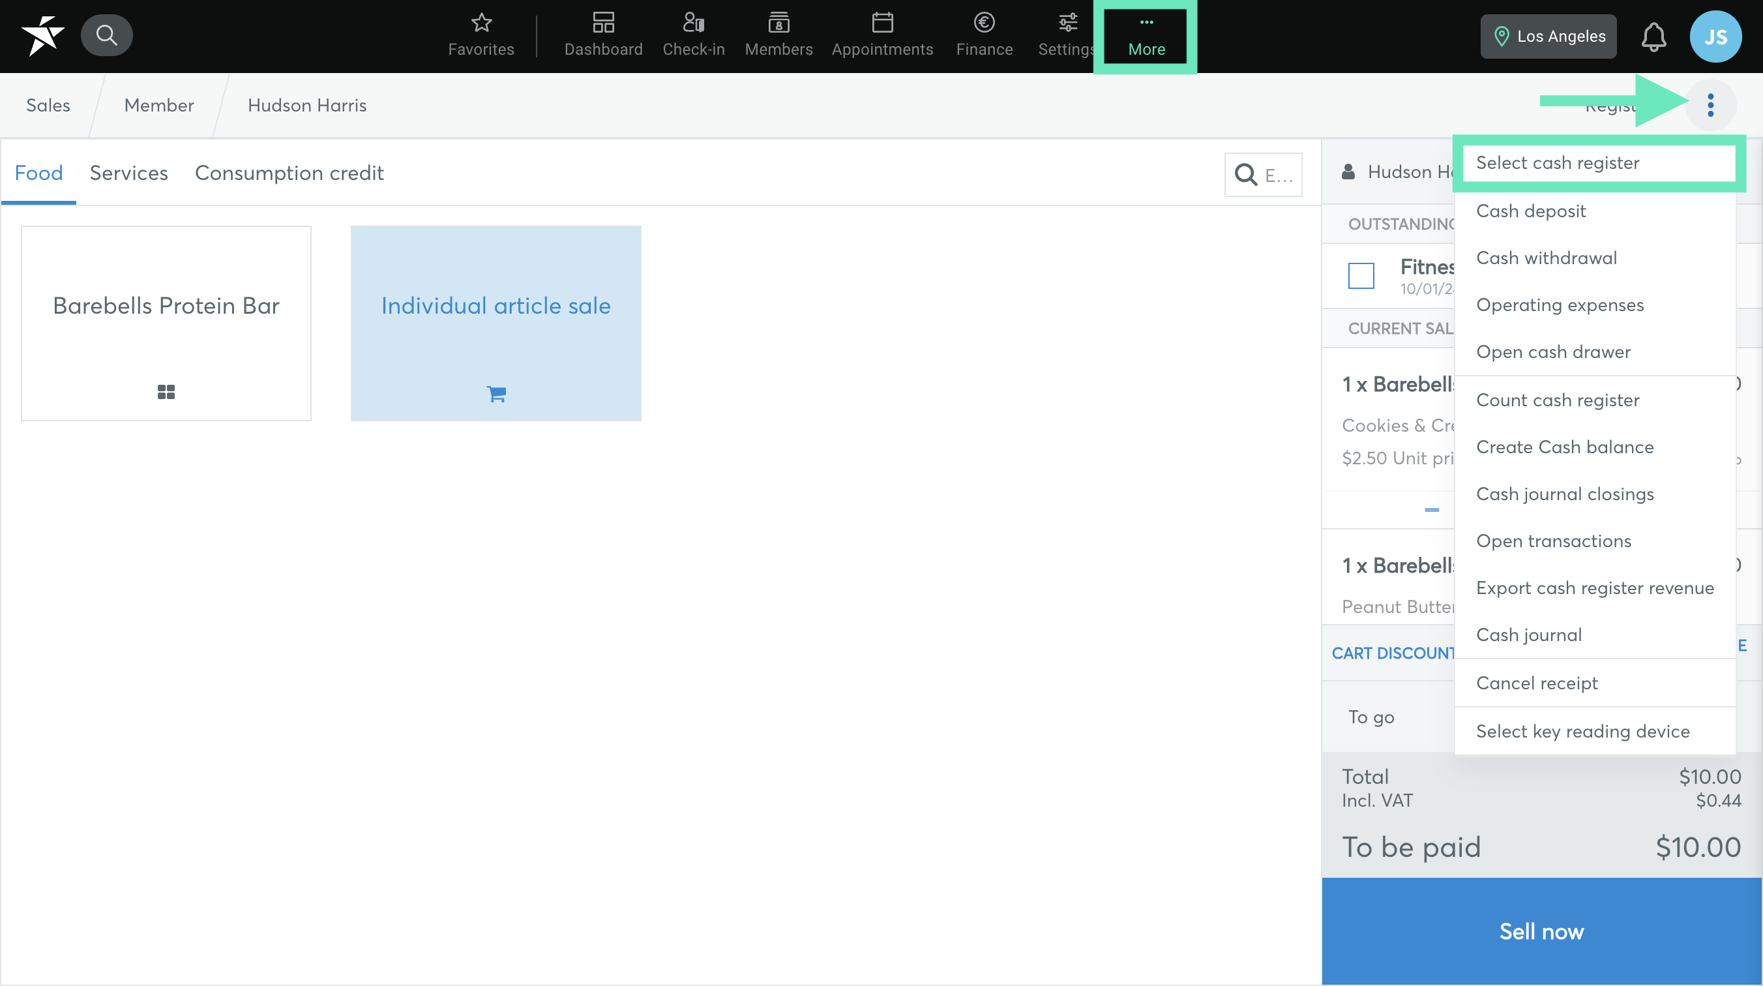Image resolution: width=1763 pixels, height=986 pixels.
Task: Click the grid icon on Barebells tile
Action: pyautogui.click(x=166, y=392)
